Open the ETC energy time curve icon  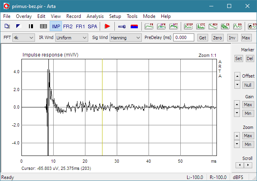click(x=201, y=26)
